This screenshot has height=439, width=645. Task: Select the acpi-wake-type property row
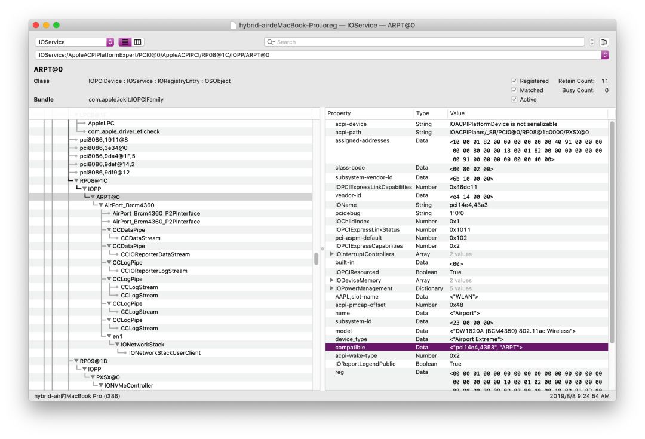tap(467, 356)
